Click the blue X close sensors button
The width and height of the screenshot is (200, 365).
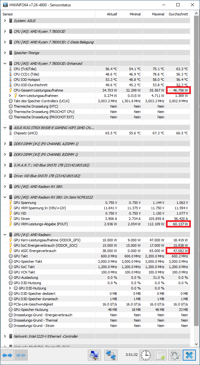(189, 355)
